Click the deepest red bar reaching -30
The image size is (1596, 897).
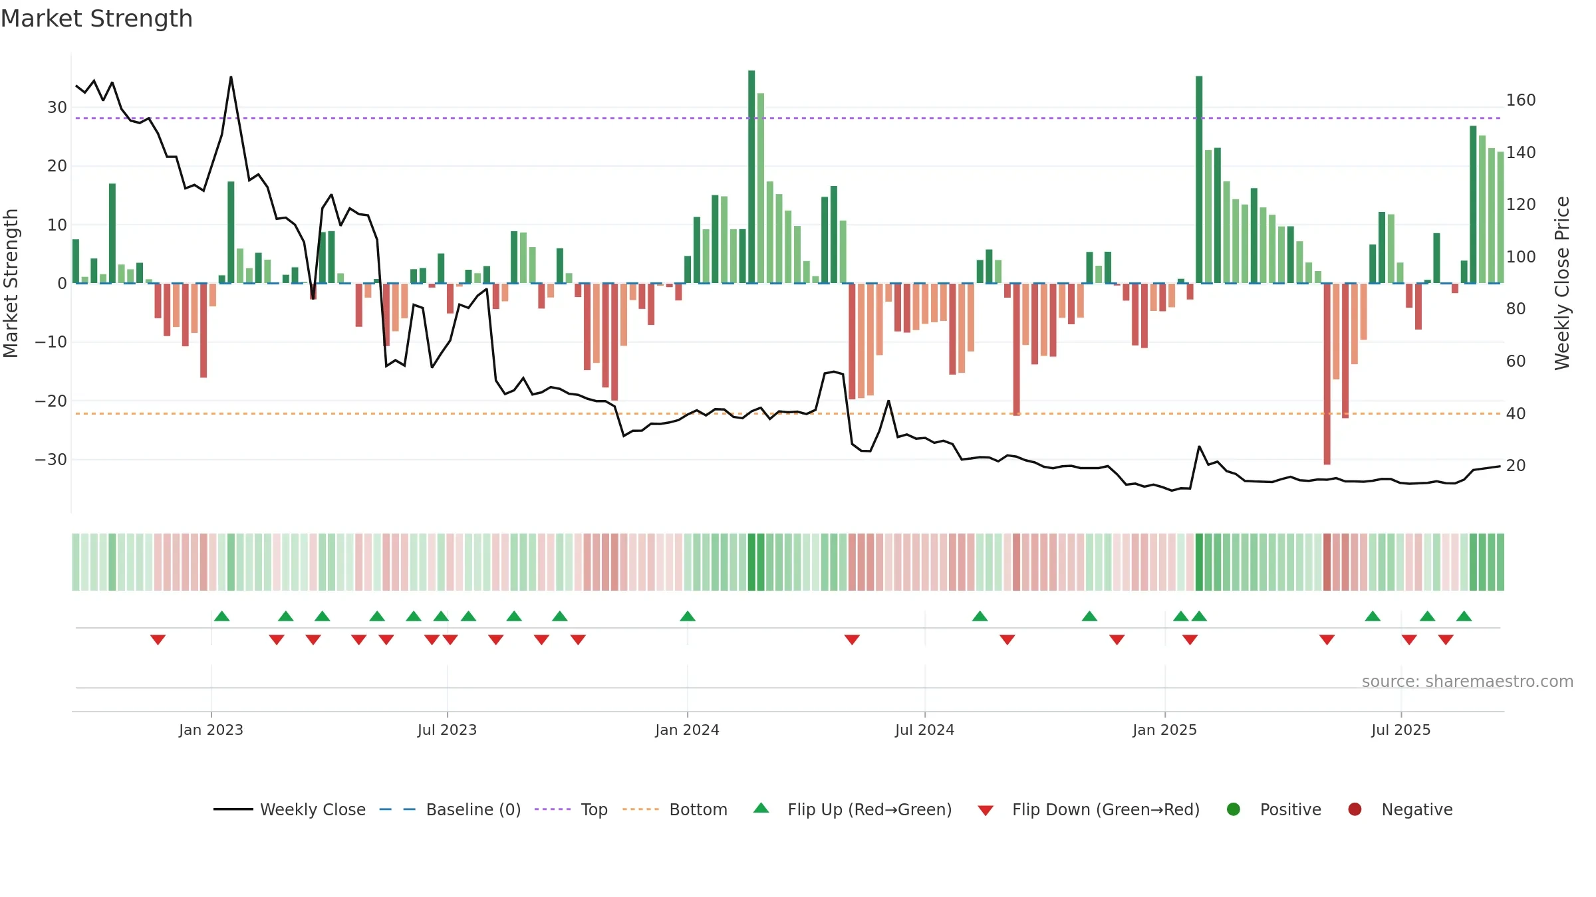[1327, 374]
